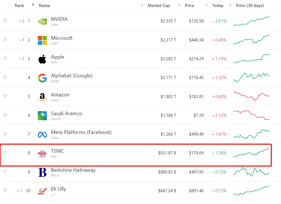Click the Amazon 30-day price sparkline
The image size is (281, 204).
click(x=251, y=96)
